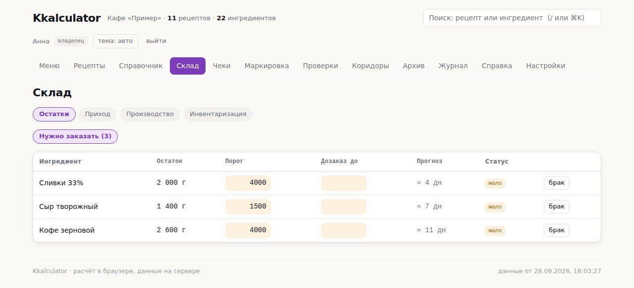634x288 pixels.
Task: Edit the Порог field for Сыр творожный
Action: click(x=248, y=206)
